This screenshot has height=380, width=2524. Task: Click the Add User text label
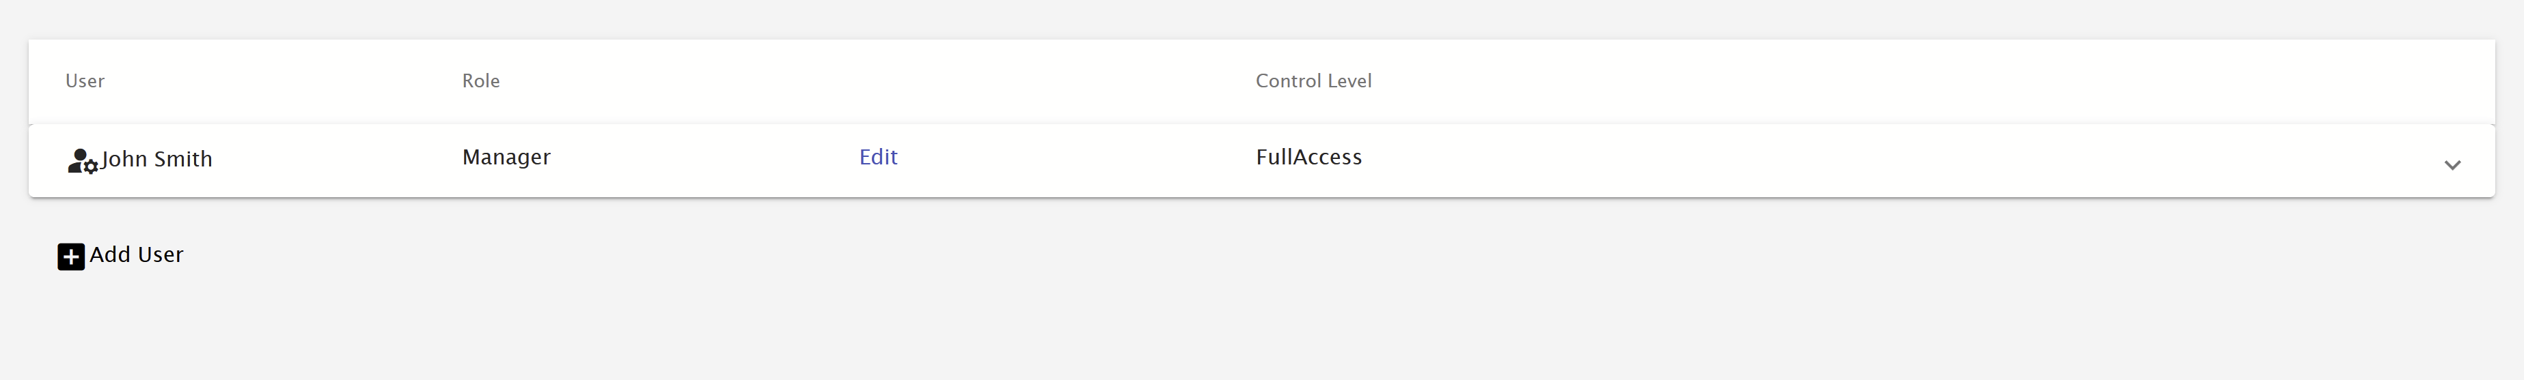point(136,254)
